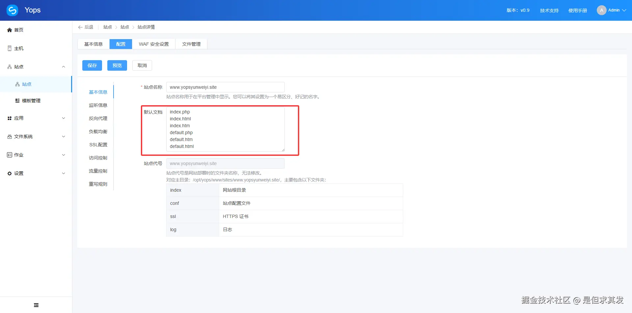
Task: Click inside the 站点名称 input field
Action: 225,87
